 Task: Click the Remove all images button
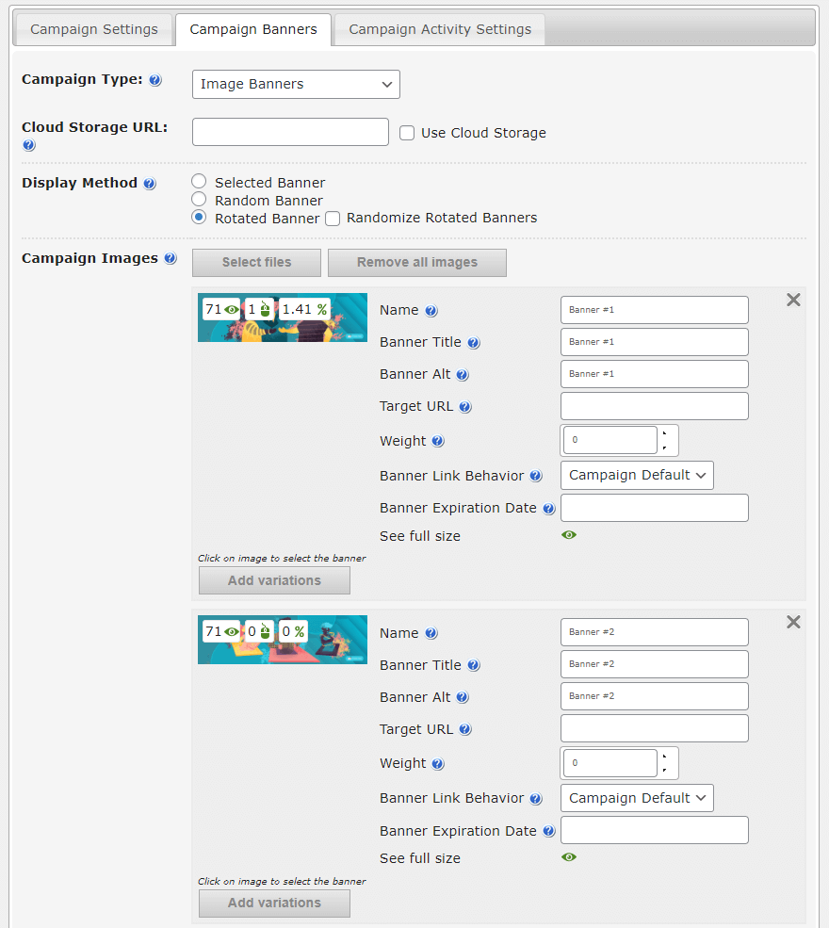(x=417, y=262)
